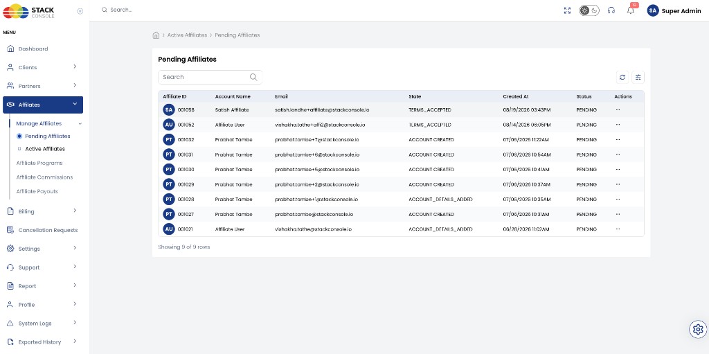Open actions menu for affiliate 001032
The image size is (709, 354).
pyautogui.click(x=618, y=139)
